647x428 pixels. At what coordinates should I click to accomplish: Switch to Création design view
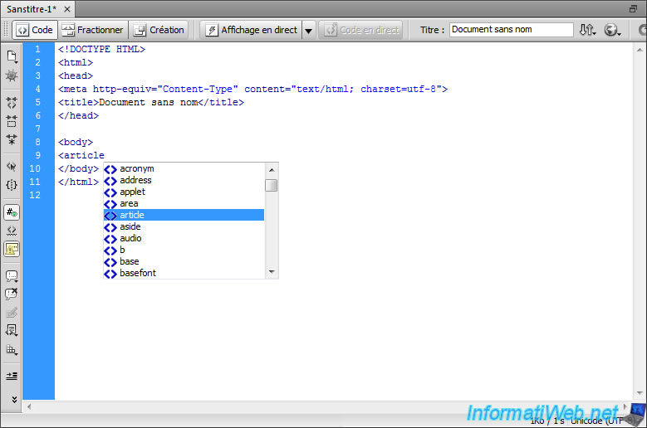click(x=159, y=30)
